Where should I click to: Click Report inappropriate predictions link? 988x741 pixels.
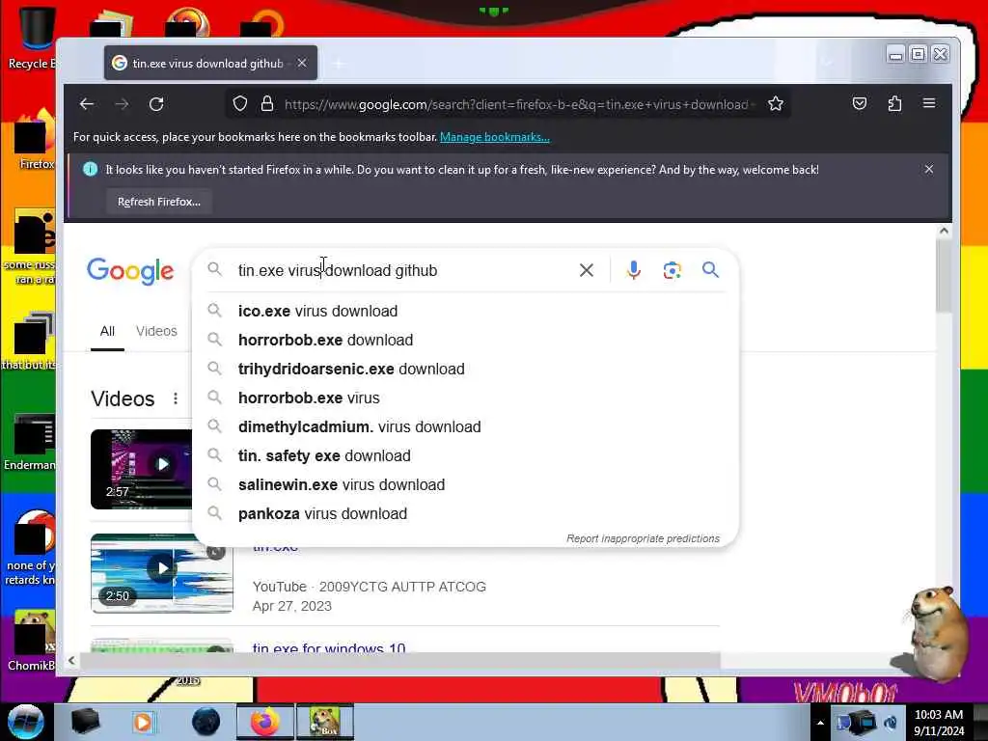tap(643, 538)
